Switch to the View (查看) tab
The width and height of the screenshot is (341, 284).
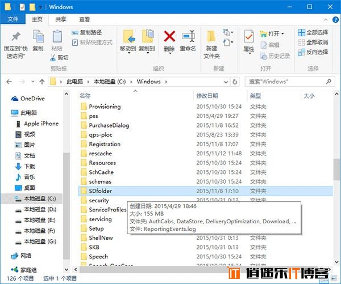pos(84,19)
